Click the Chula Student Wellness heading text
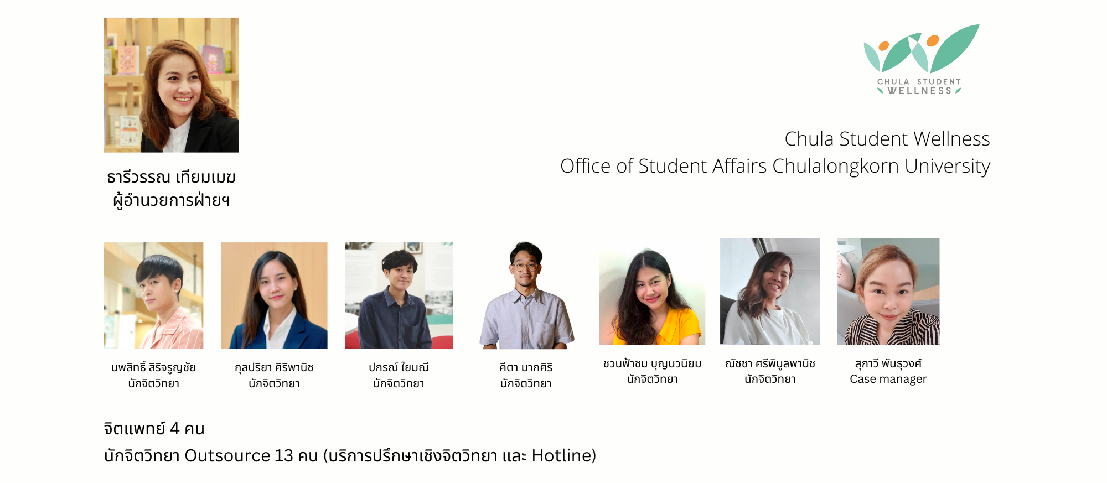The image size is (1107, 483). pyautogui.click(x=887, y=139)
